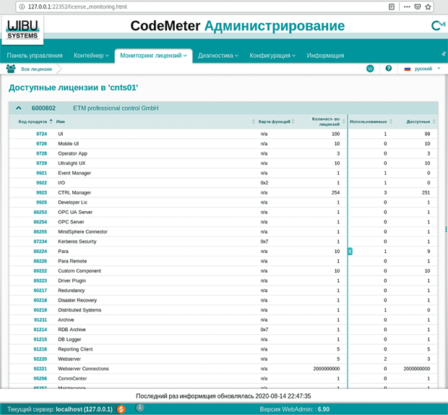Click the 254 license quantity value
This screenshot has width=448, height=415.
[x=335, y=192]
